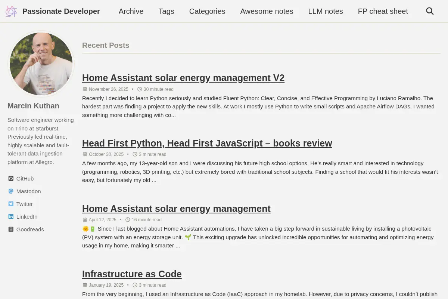Open the FP cheat sheet page

[383, 11]
